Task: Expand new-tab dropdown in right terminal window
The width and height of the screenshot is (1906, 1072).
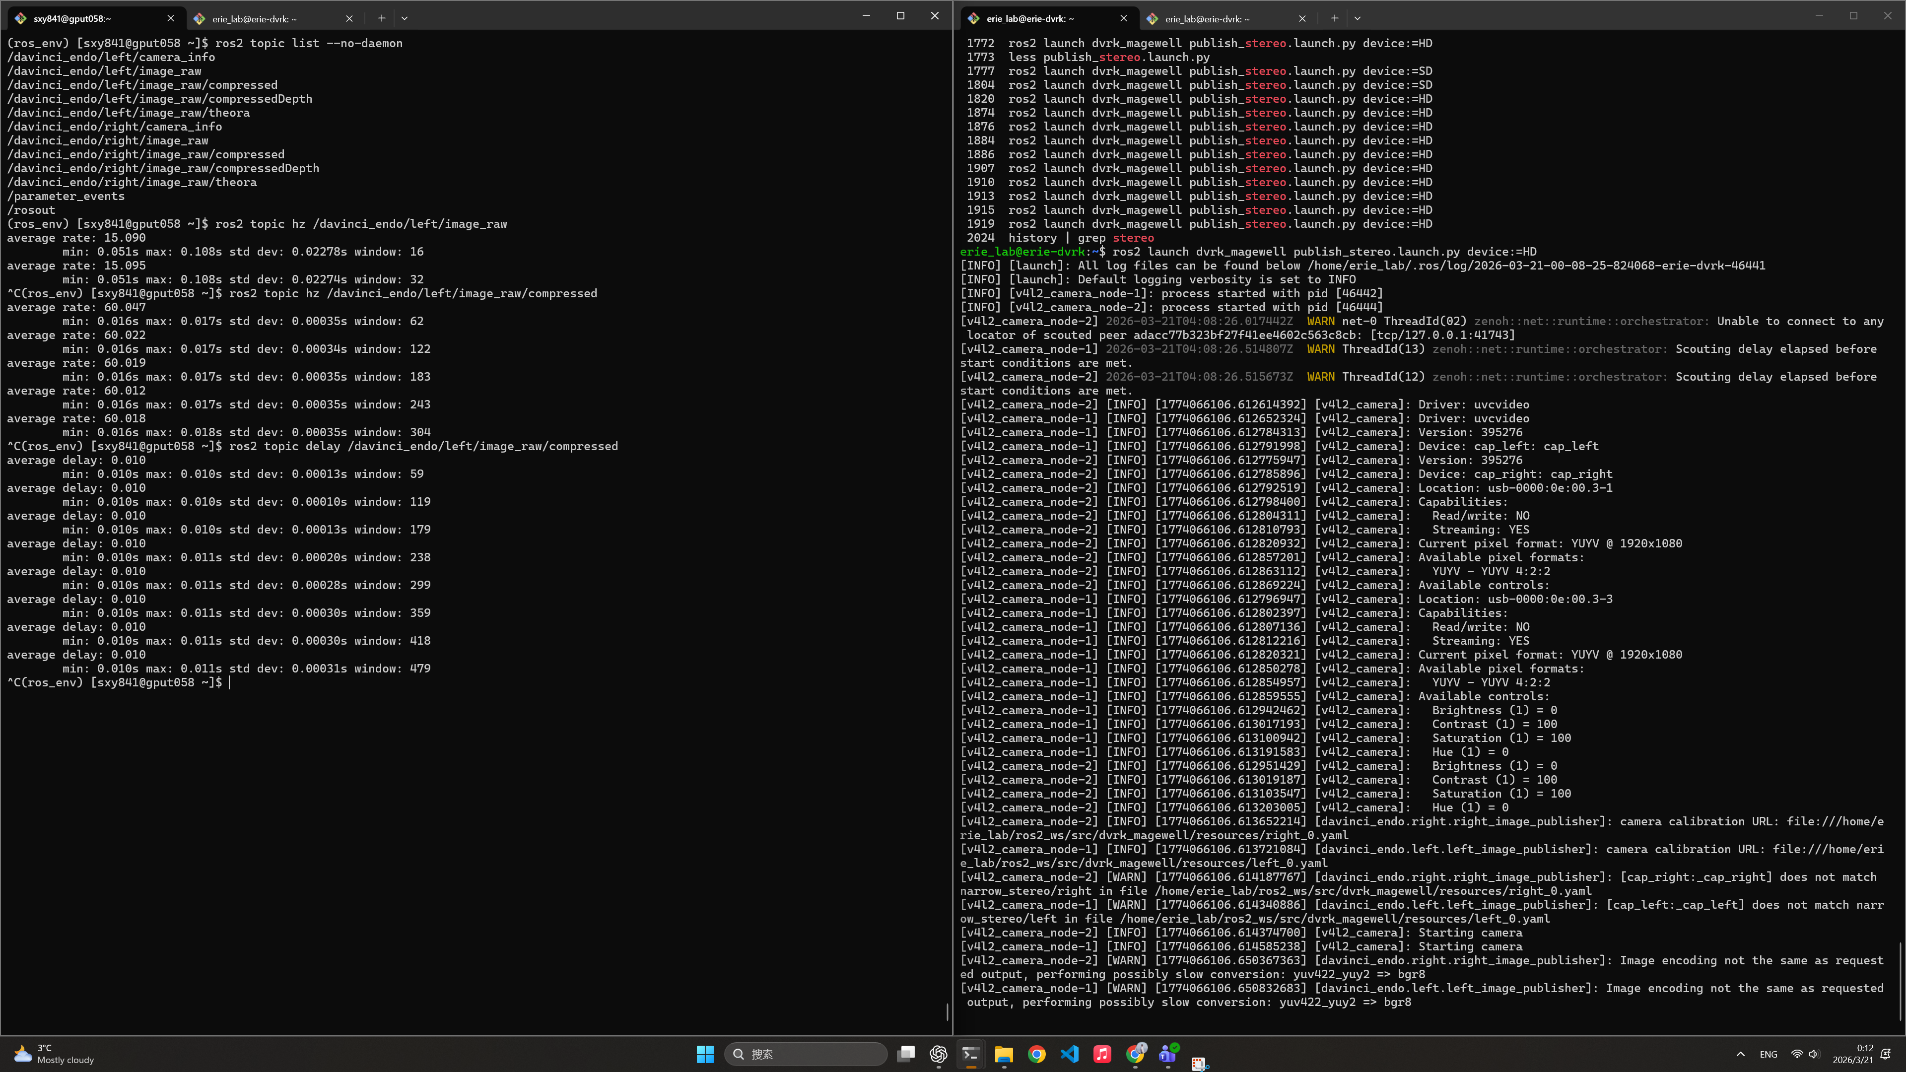Action: pyautogui.click(x=1357, y=18)
